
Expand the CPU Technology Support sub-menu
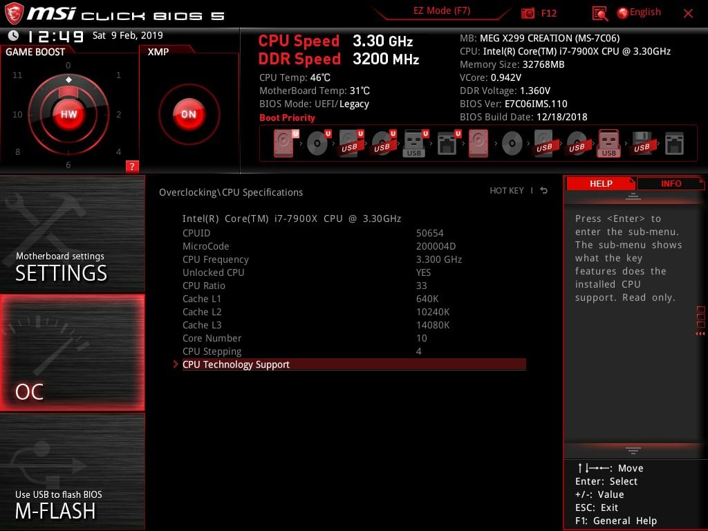tap(236, 364)
